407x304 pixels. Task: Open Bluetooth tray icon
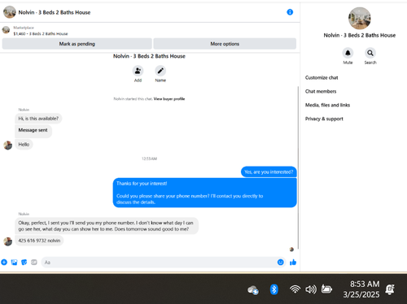point(274,289)
